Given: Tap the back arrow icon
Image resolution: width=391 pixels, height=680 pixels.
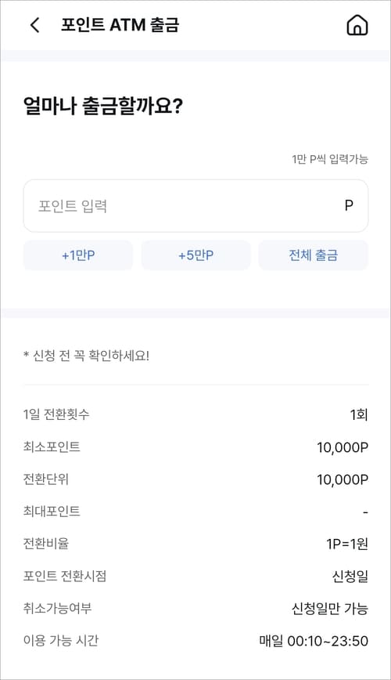Looking at the screenshot, I should point(35,25).
